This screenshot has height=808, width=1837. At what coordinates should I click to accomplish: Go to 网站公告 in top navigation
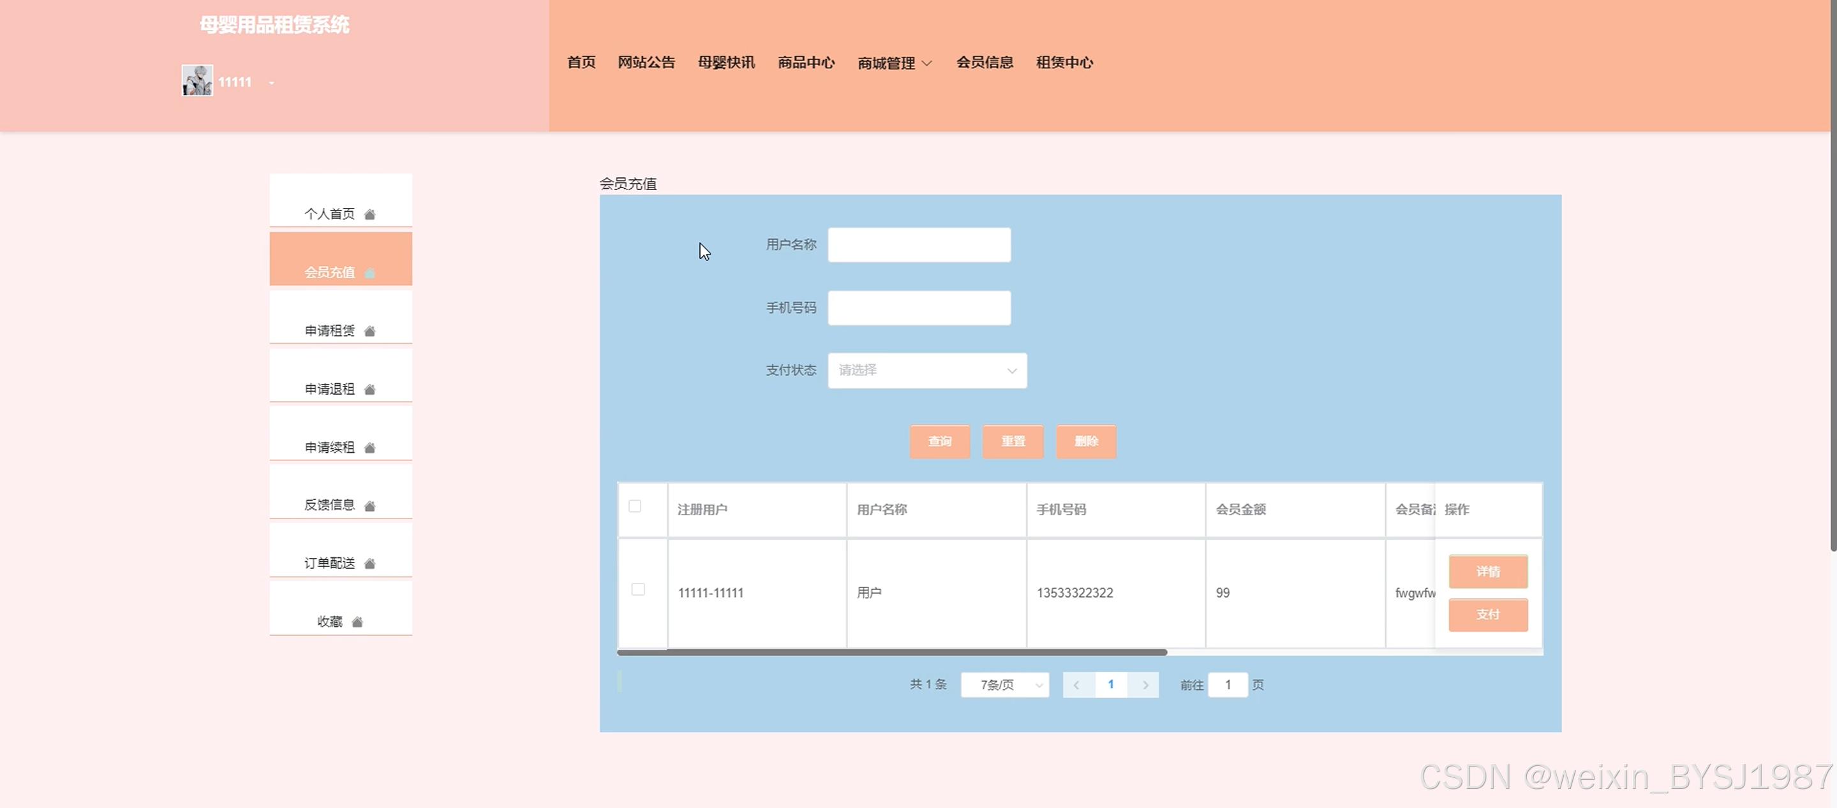(x=646, y=62)
